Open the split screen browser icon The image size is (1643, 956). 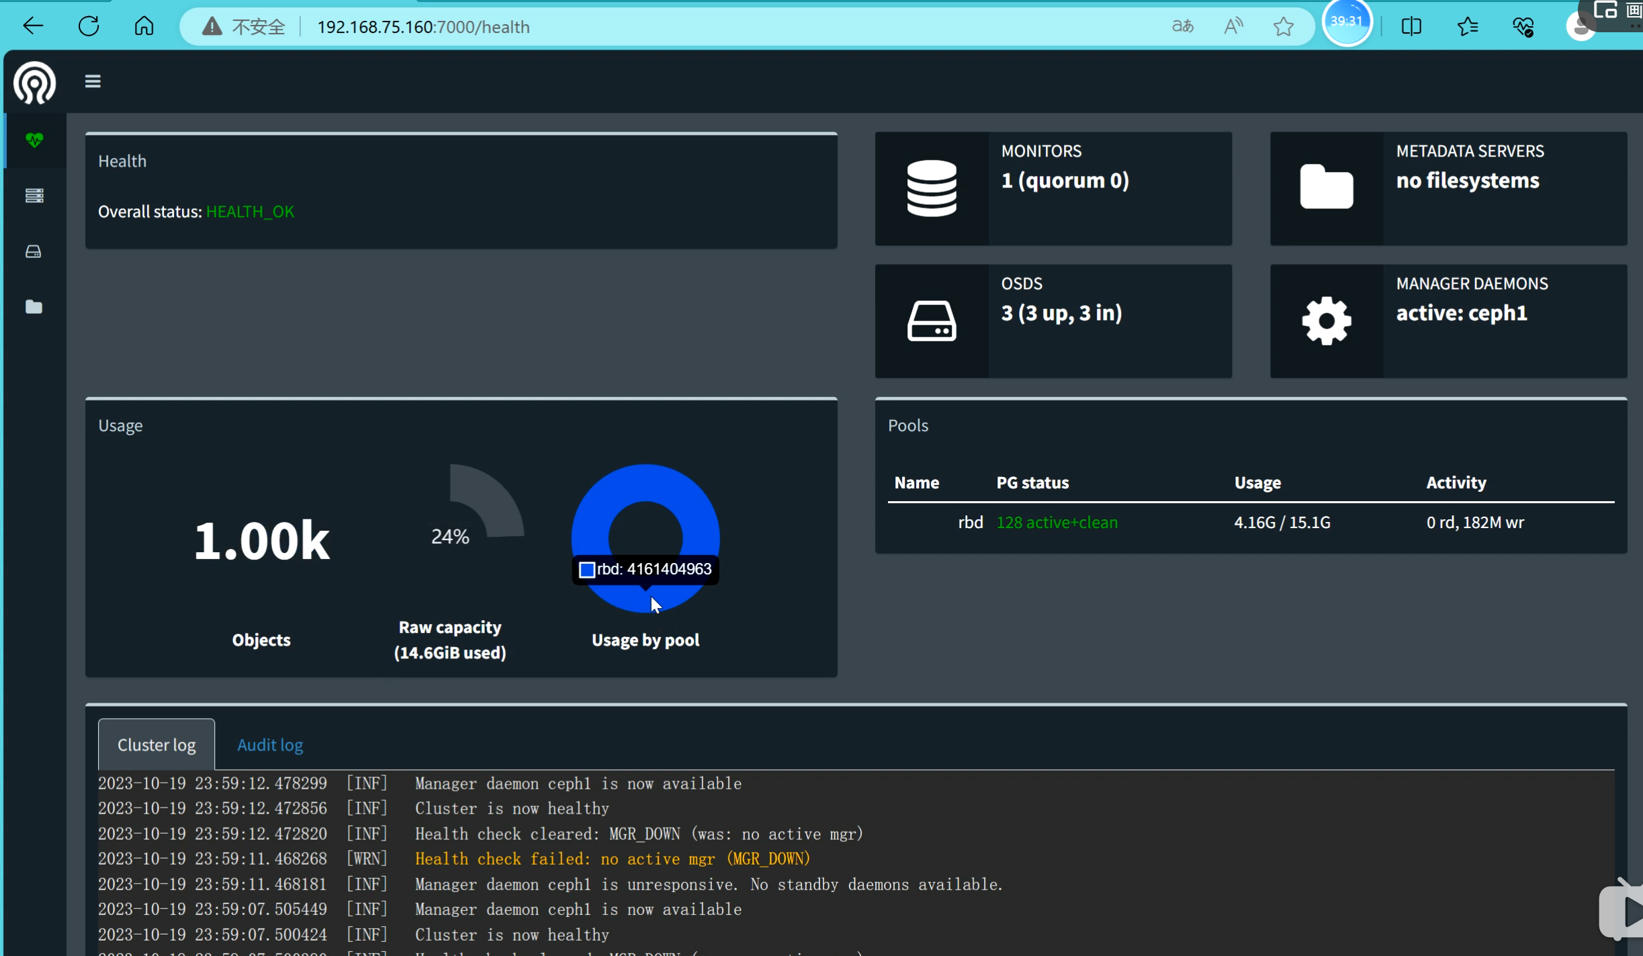(1411, 26)
